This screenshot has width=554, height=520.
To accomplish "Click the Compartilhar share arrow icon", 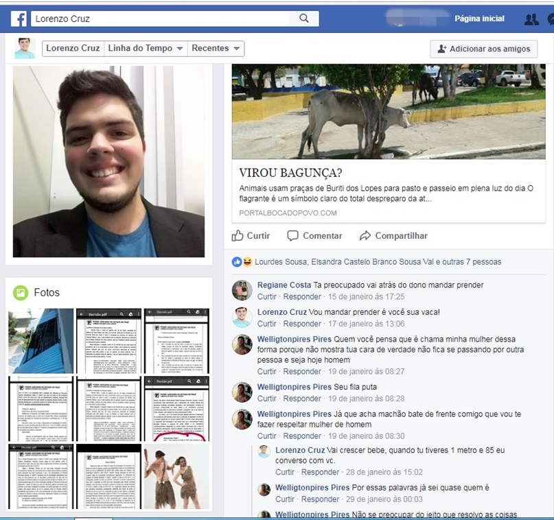I will [365, 235].
